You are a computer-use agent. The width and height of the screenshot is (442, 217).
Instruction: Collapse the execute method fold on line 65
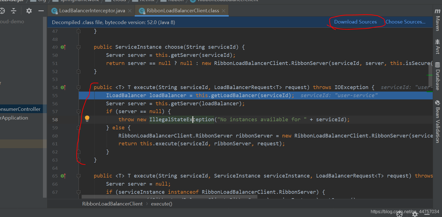79,176
